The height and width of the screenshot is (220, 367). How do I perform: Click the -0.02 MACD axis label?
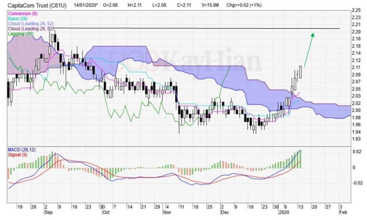pos(356,183)
